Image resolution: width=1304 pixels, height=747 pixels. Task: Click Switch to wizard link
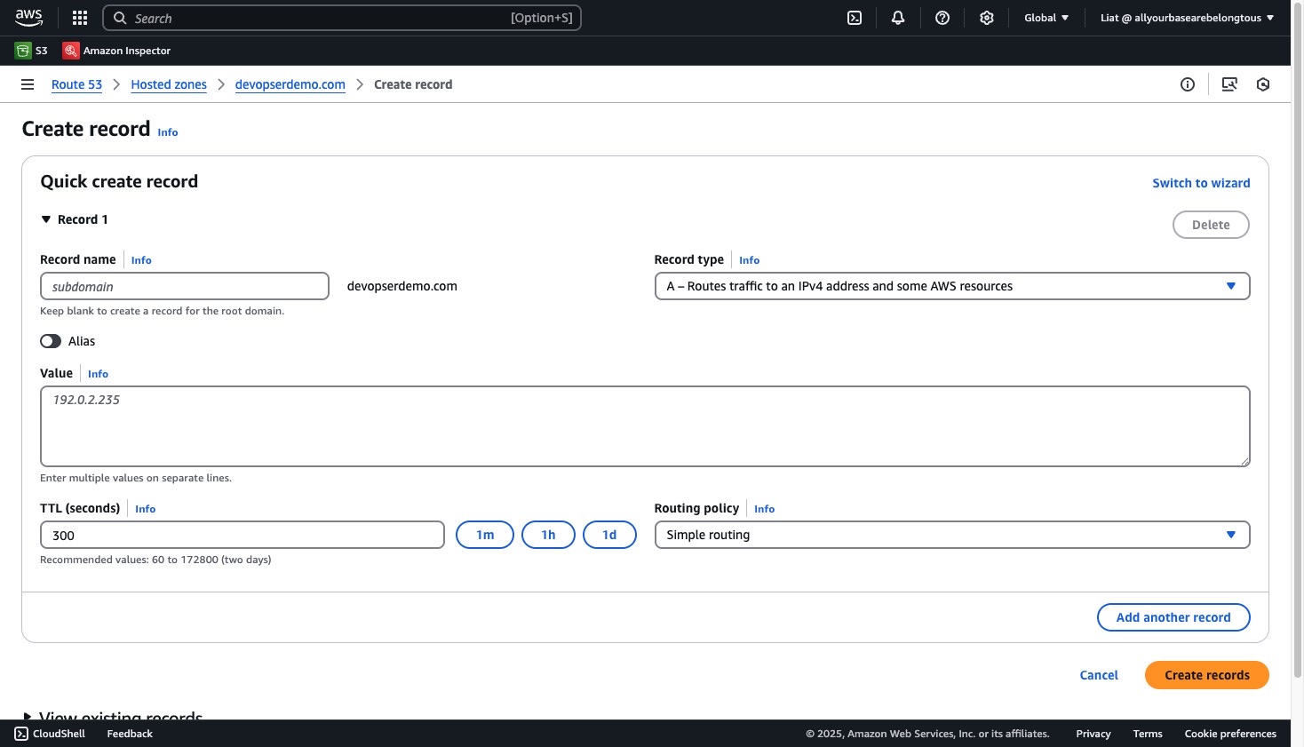click(1201, 183)
